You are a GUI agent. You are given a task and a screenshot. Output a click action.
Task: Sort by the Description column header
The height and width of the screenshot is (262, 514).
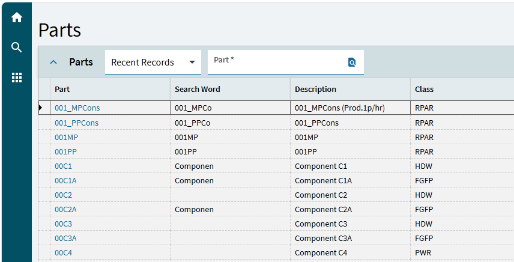350,89
